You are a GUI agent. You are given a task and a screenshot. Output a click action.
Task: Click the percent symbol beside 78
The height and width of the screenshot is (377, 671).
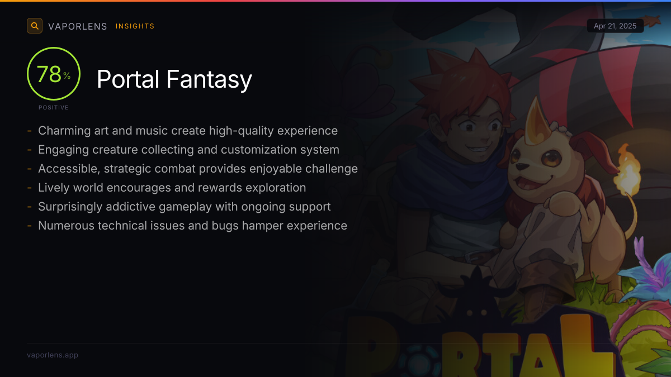pos(67,76)
